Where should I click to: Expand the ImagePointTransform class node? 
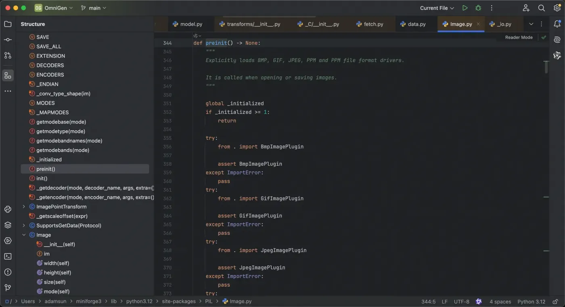tap(24, 207)
